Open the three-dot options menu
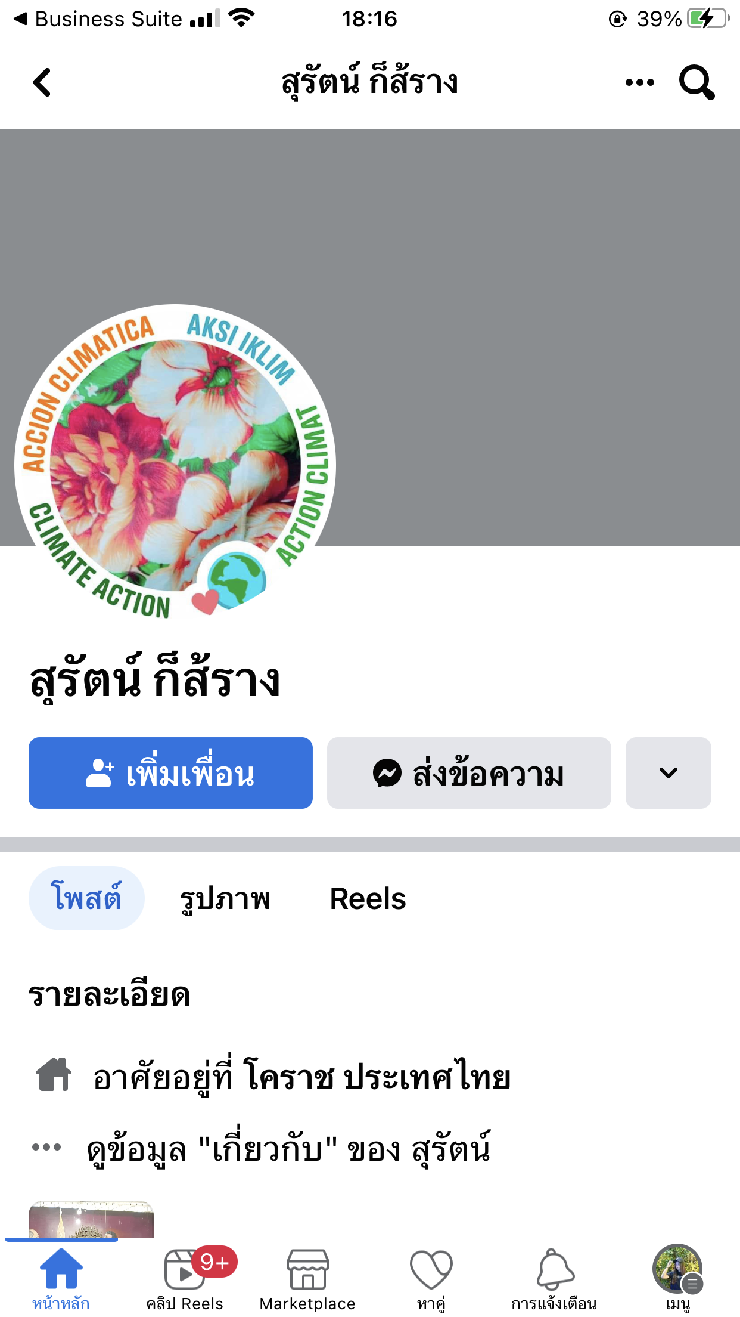Screen dimensions: 740x1317 (x=640, y=82)
